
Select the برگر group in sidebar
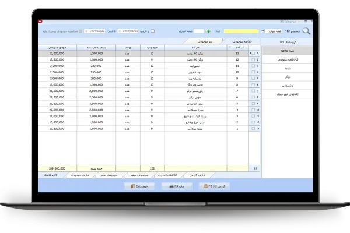[287, 77]
